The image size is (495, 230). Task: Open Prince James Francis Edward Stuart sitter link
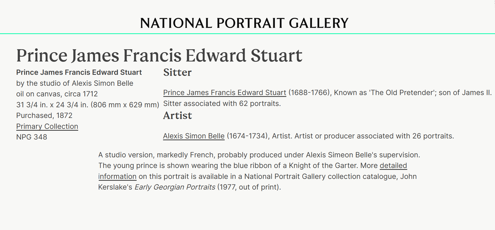224,93
